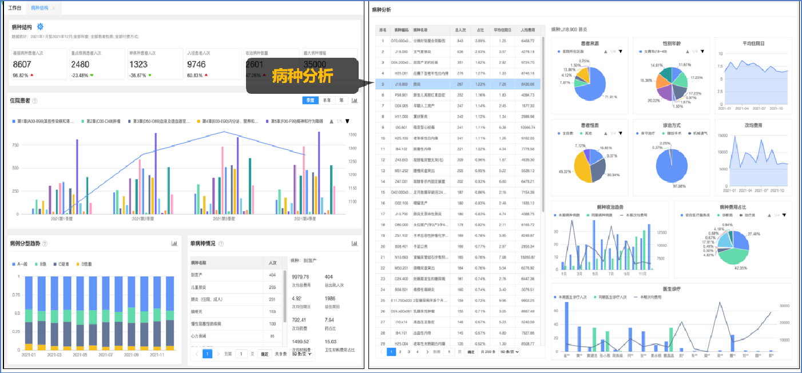Screen dimensions: 802x373
Task: Switch to the 工作台 tab
Action: point(15,8)
